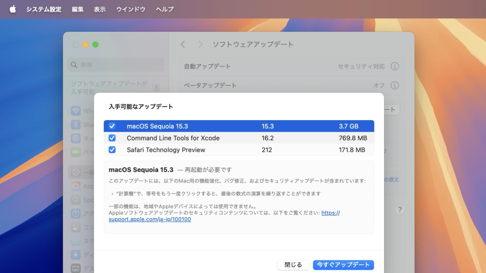Uncheck the macOS Sequoia 15.3 update checkbox

(112, 126)
